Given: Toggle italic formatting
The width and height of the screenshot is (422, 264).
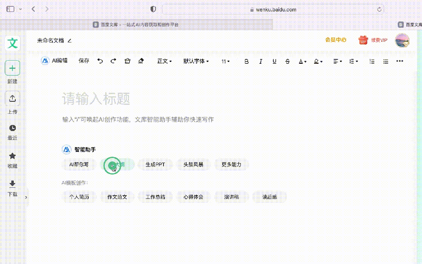Looking at the screenshot, I should 260,61.
